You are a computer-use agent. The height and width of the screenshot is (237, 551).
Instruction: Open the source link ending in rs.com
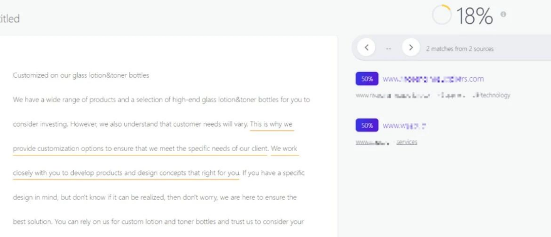[433, 79]
